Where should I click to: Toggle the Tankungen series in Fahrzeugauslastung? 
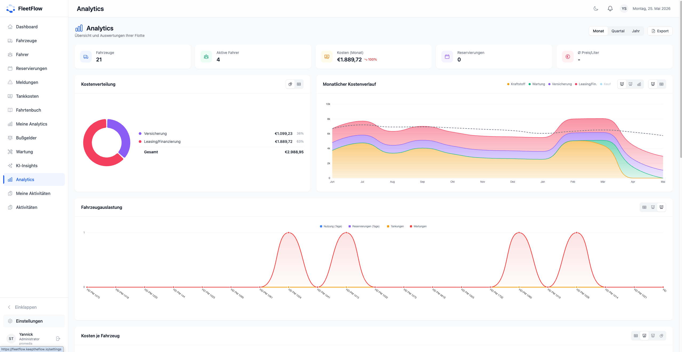[x=395, y=226]
